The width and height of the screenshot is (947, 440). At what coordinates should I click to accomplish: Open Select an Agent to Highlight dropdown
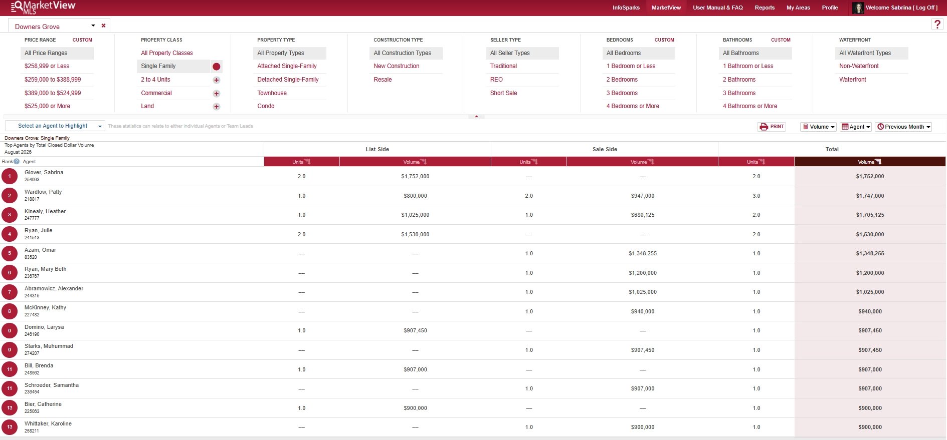pyautogui.click(x=55, y=126)
